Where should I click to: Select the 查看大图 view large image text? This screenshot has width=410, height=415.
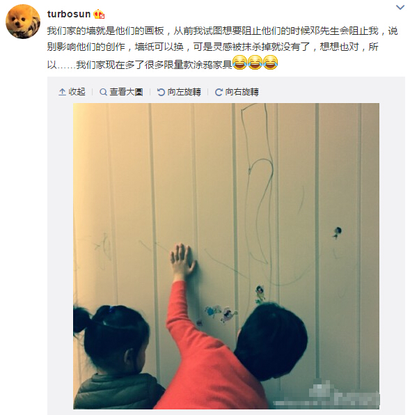pyautogui.click(x=126, y=92)
